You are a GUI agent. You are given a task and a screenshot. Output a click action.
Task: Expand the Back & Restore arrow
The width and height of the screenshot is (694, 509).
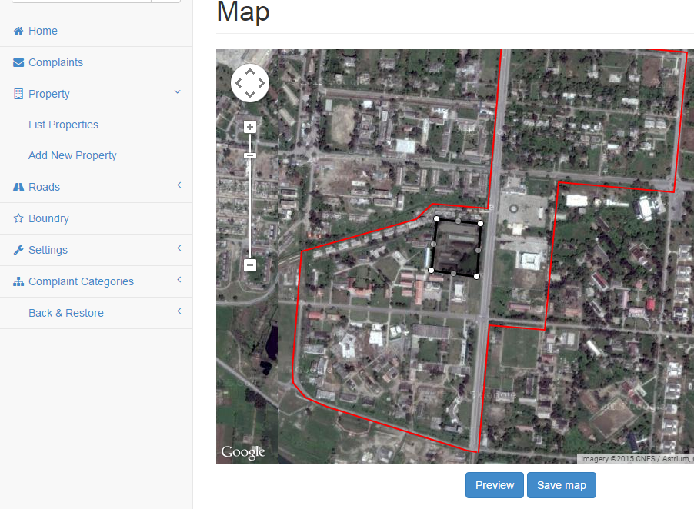[179, 311]
